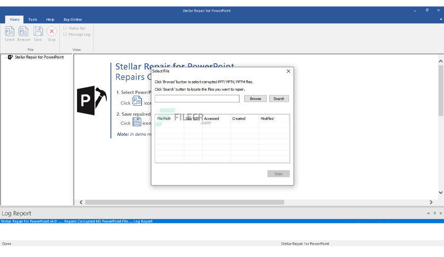Screen dimensions: 444x257
Task: Open the Help ribbon tab
Action: pyautogui.click(x=50, y=20)
